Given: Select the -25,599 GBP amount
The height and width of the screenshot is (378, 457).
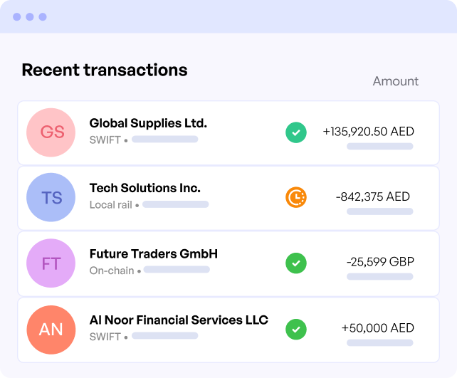Looking at the screenshot, I should coord(380,262).
